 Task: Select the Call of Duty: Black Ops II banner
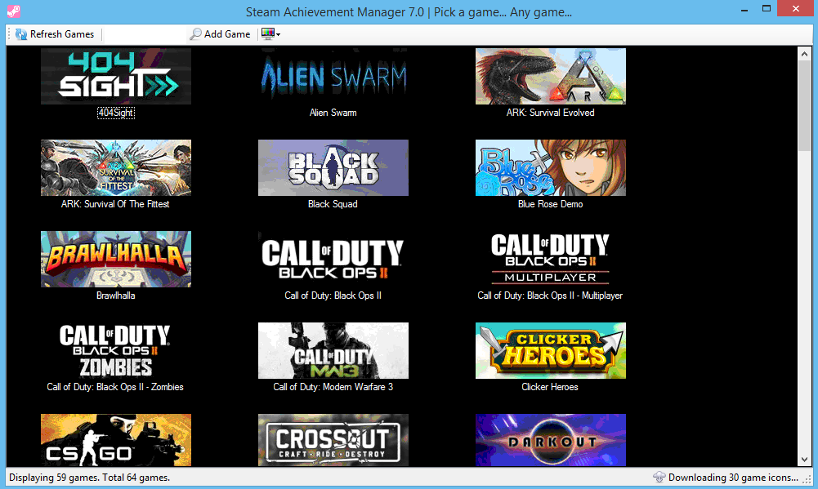(x=333, y=259)
